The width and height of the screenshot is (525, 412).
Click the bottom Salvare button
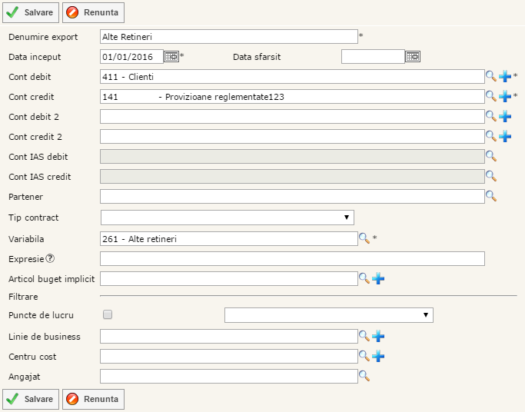31,399
